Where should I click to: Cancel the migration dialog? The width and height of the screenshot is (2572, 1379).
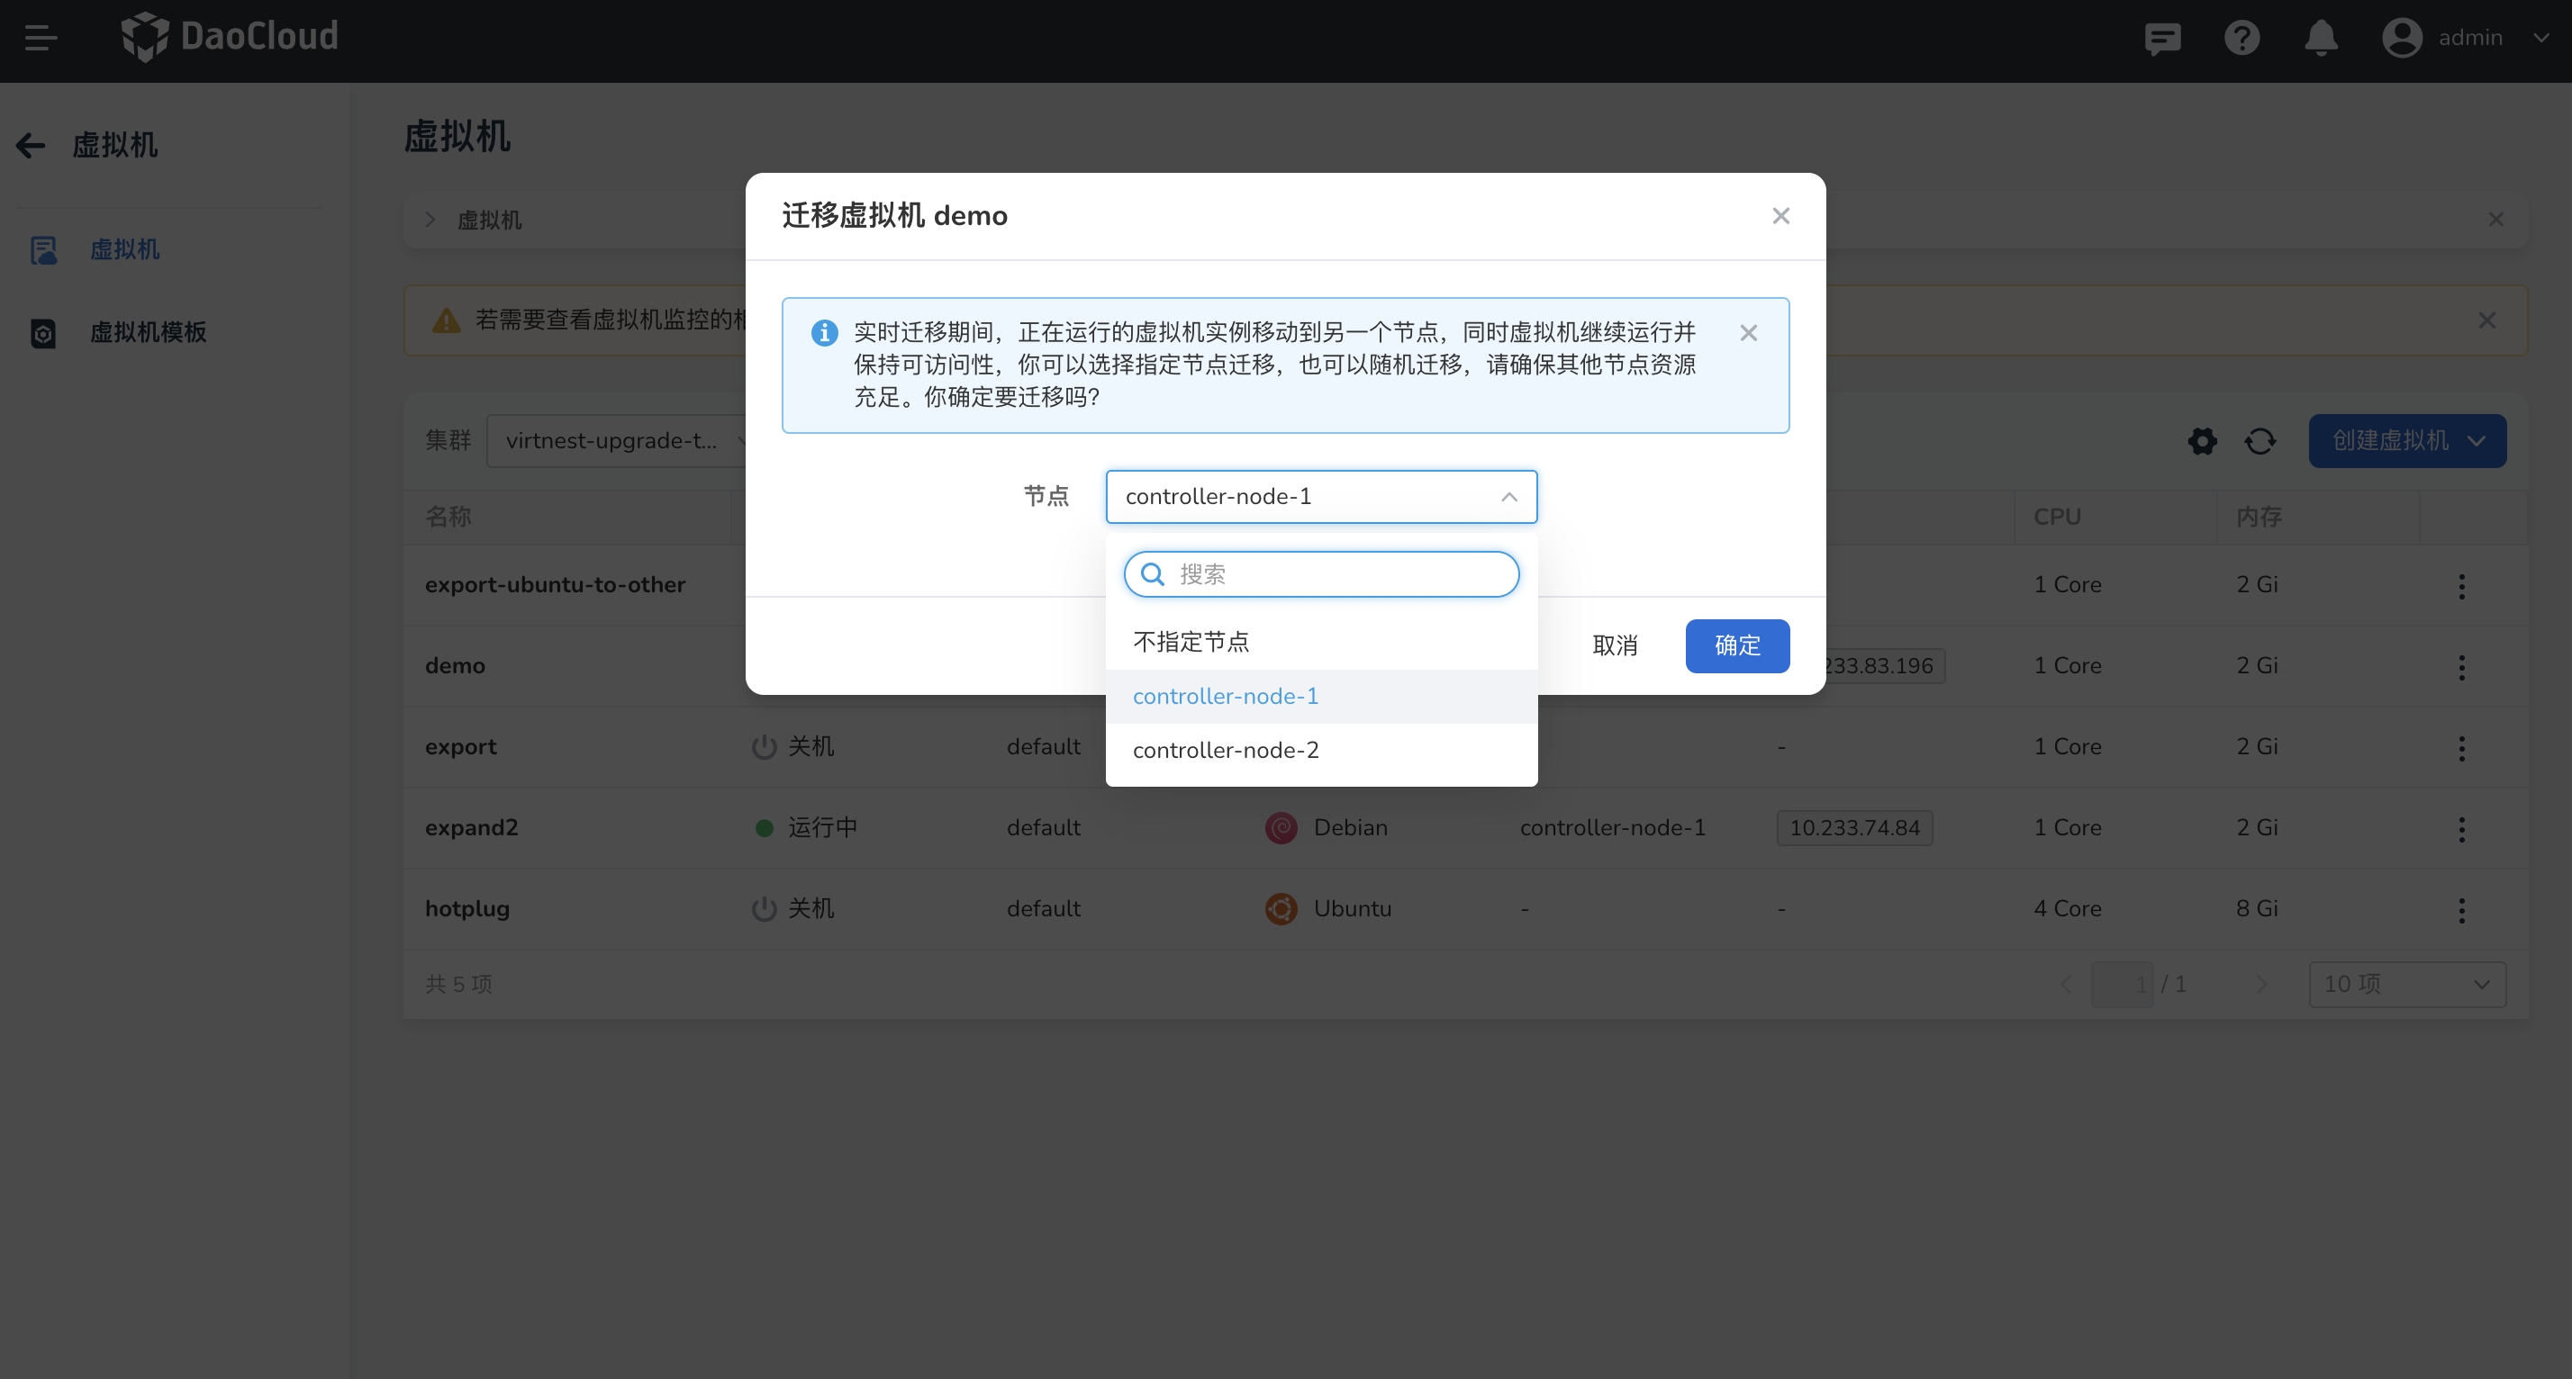pyautogui.click(x=1616, y=645)
